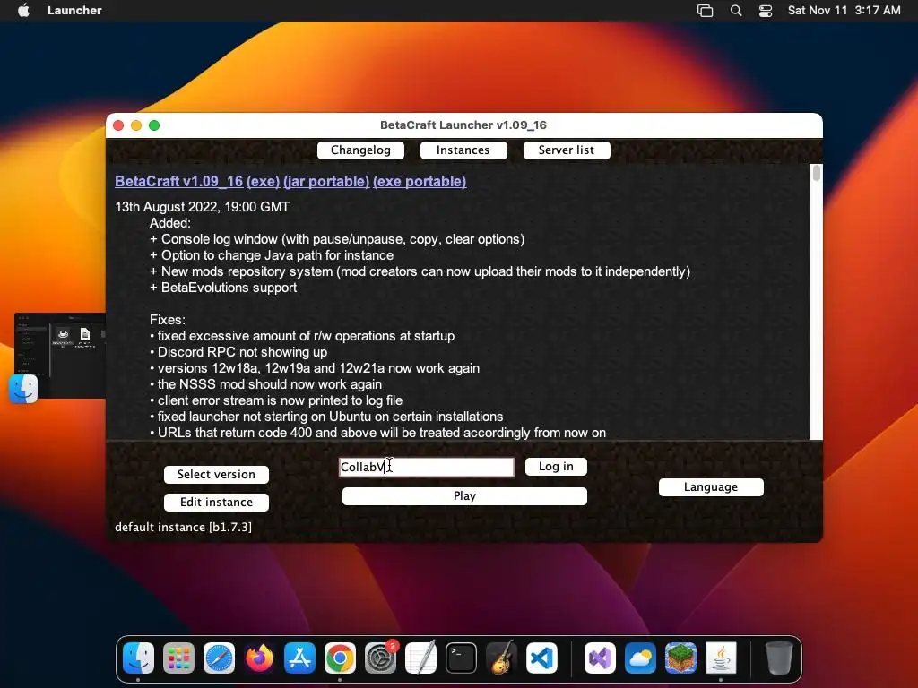Click the 'Added:' heading in changelog

click(x=169, y=223)
